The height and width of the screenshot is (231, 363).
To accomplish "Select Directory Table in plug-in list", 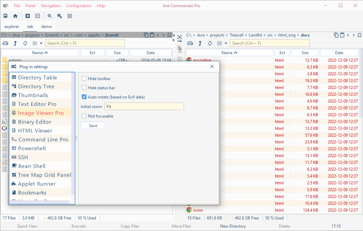I will pyautogui.click(x=41, y=78).
